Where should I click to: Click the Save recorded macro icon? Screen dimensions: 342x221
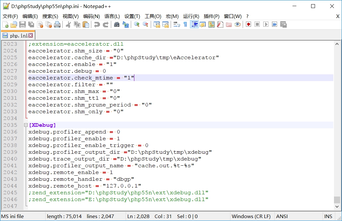pyautogui.click(x=283, y=24)
